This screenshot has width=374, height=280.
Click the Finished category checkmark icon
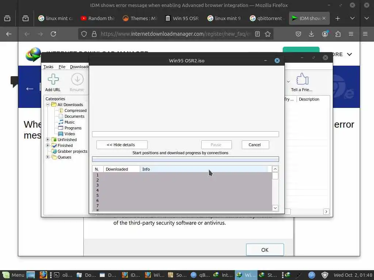tap(54, 145)
